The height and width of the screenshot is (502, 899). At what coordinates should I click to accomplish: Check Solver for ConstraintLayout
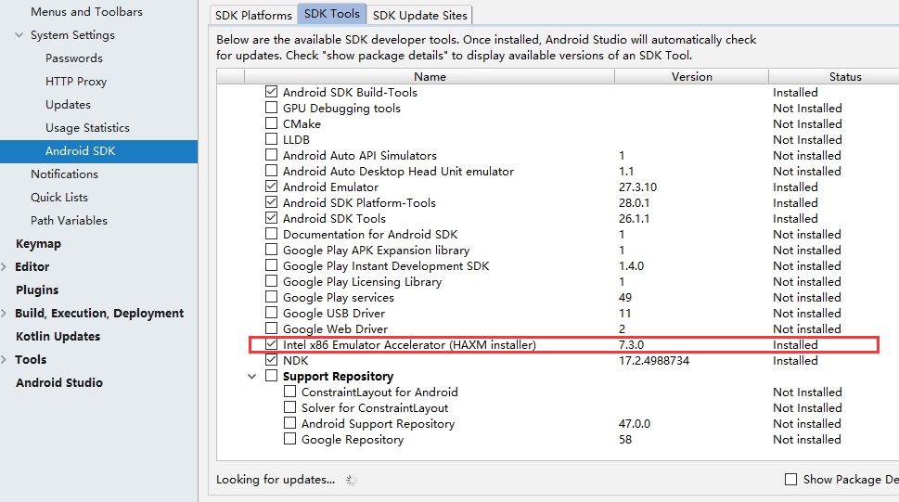[290, 407]
